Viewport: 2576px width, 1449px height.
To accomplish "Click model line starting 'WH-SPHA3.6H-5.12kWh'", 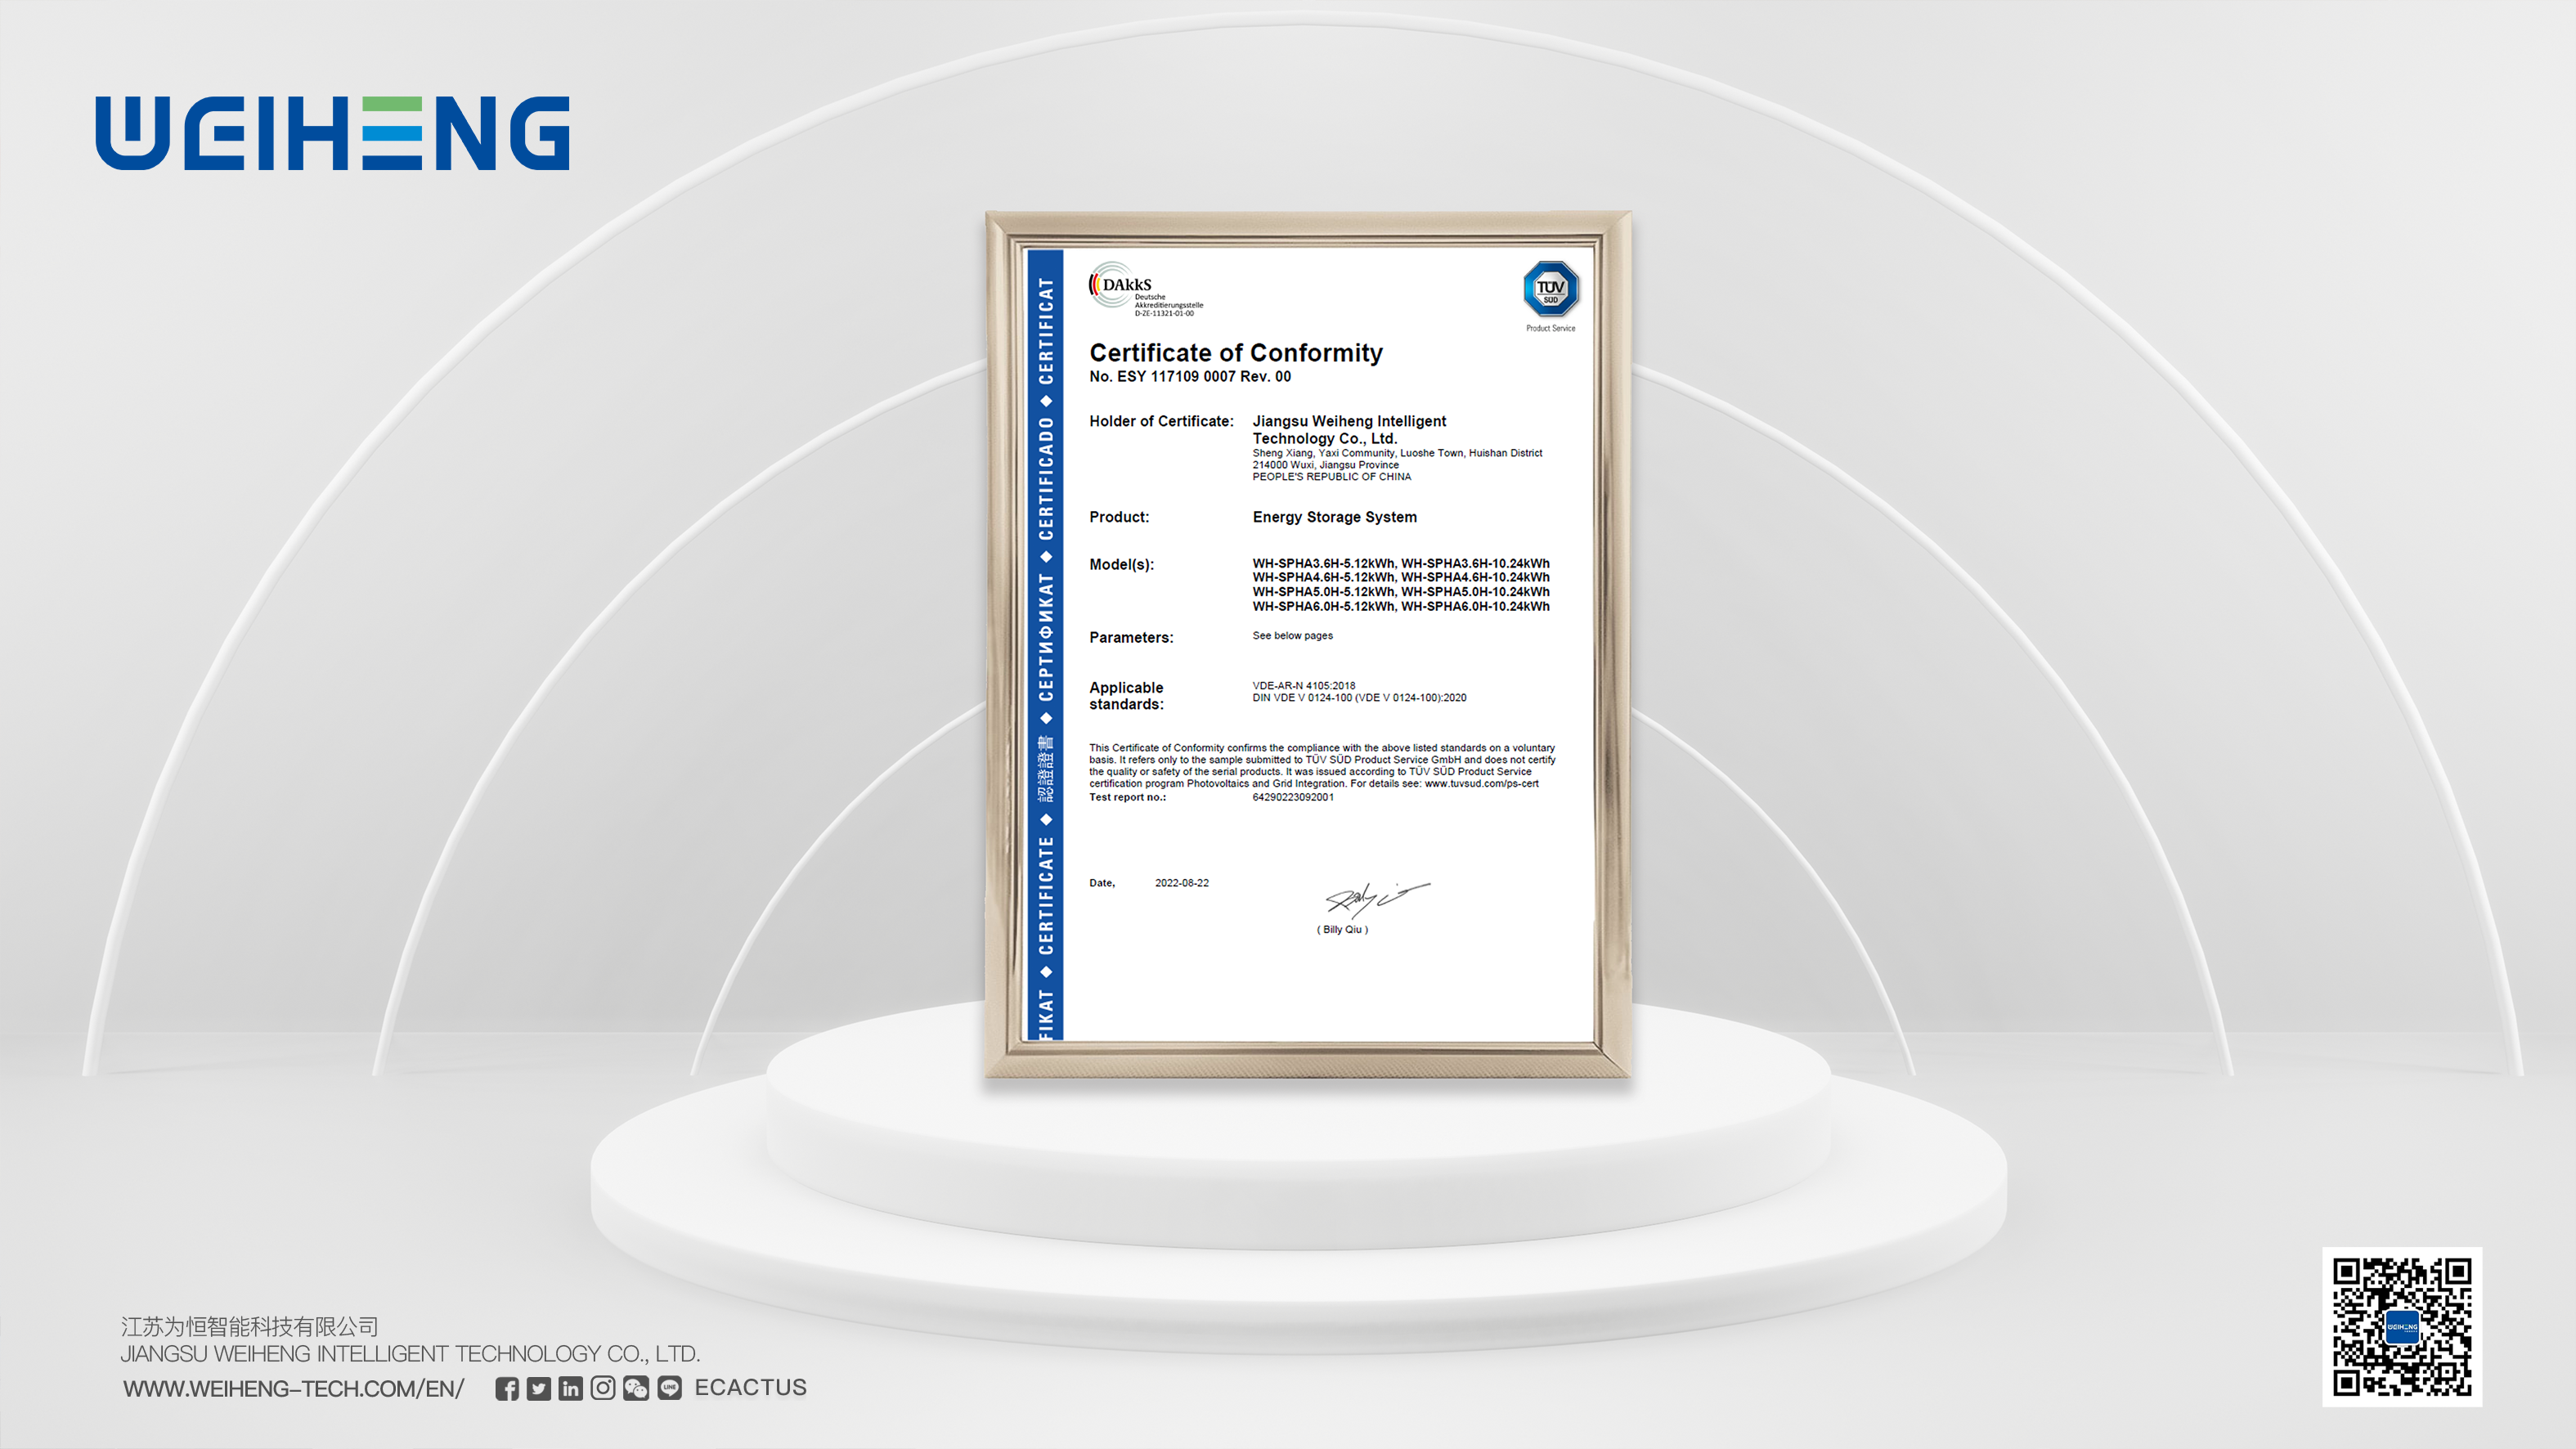I will [x=1401, y=564].
